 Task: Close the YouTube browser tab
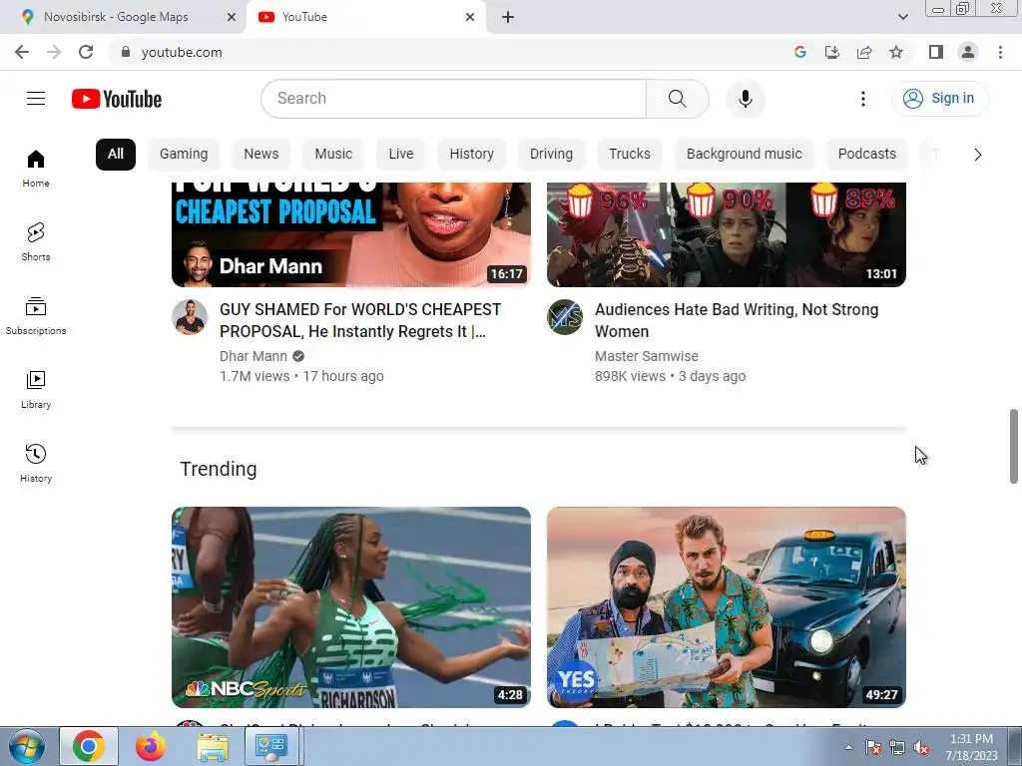(x=470, y=17)
